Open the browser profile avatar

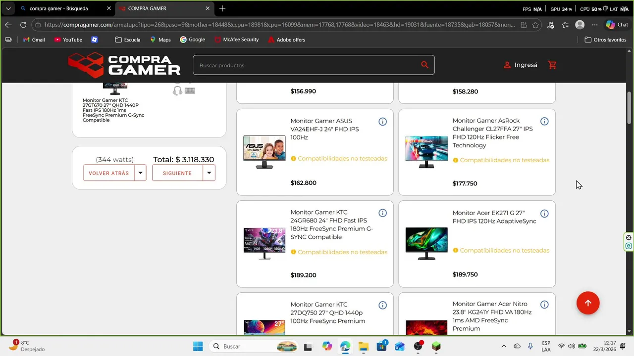point(580,25)
